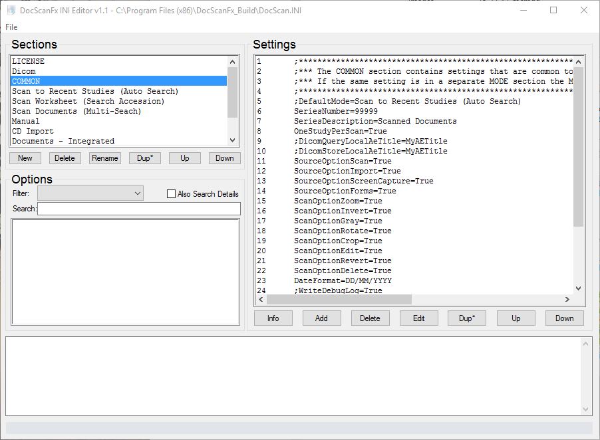Maximize the INI Editor window

[x=553, y=11]
